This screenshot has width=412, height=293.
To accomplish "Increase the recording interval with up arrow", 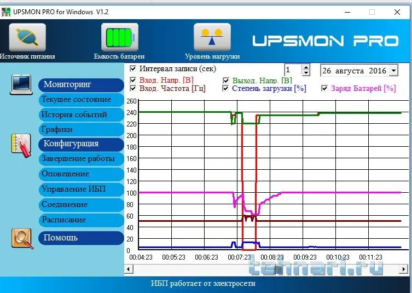I will [x=306, y=67].
